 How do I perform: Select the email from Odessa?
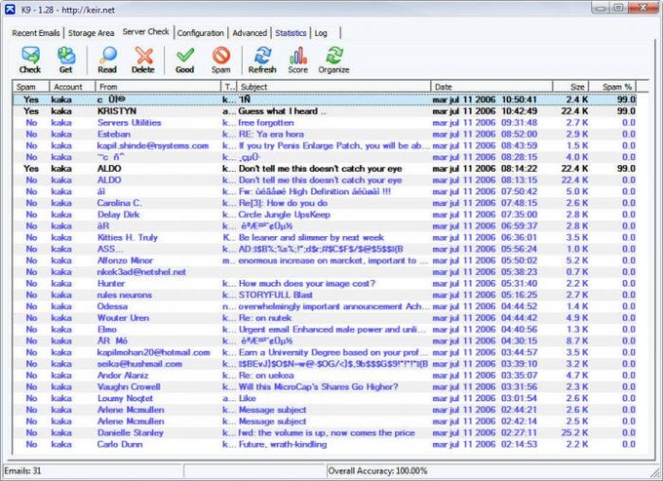[x=325, y=306]
